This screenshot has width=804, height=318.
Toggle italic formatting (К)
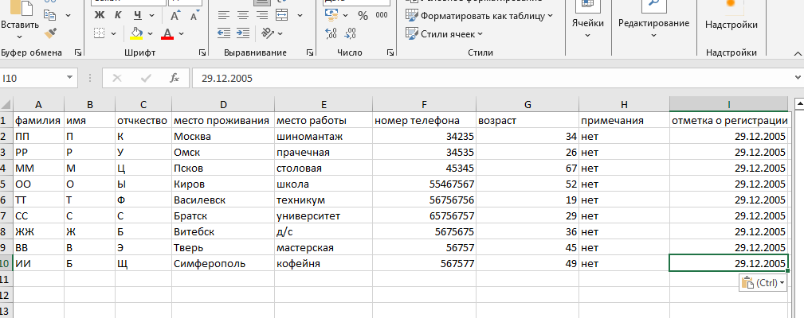pos(119,15)
